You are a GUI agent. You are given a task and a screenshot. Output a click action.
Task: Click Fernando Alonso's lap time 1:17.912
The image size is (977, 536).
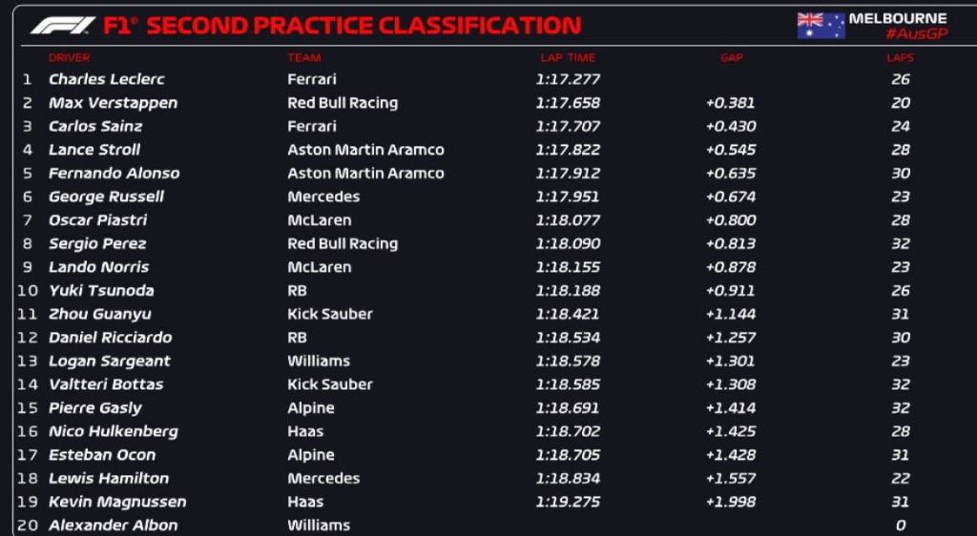tap(569, 174)
